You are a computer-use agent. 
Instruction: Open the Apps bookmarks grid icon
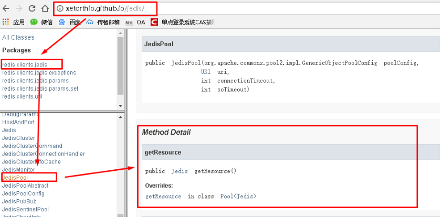point(6,22)
